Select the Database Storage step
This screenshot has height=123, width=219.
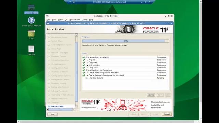(x=59, y=83)
